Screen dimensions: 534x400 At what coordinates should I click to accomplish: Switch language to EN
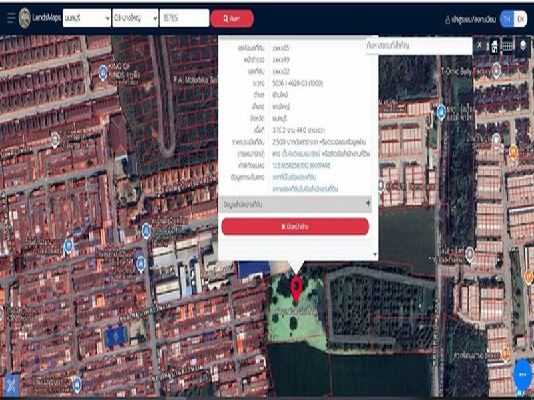pyautogui.click(x=521, y=19)
